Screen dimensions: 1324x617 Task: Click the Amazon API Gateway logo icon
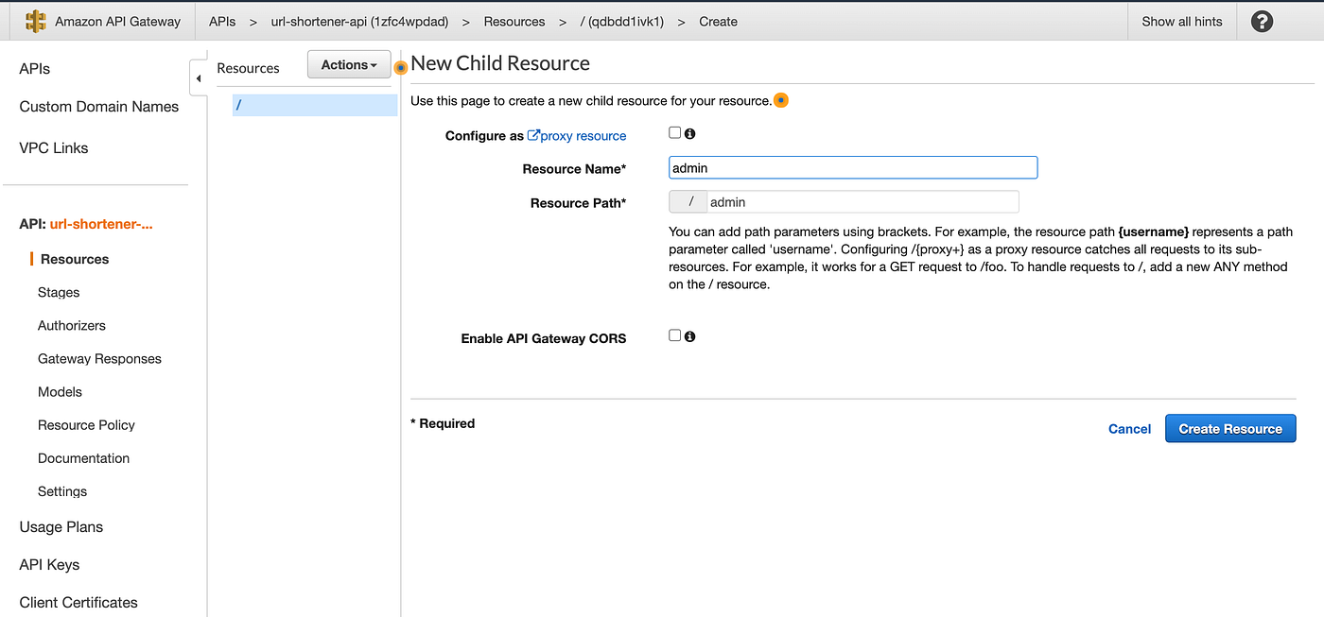coord(36,22)
